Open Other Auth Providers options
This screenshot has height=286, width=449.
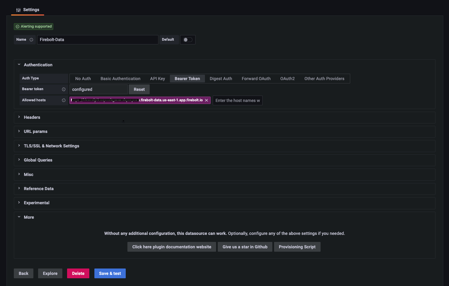coord(324,78)
